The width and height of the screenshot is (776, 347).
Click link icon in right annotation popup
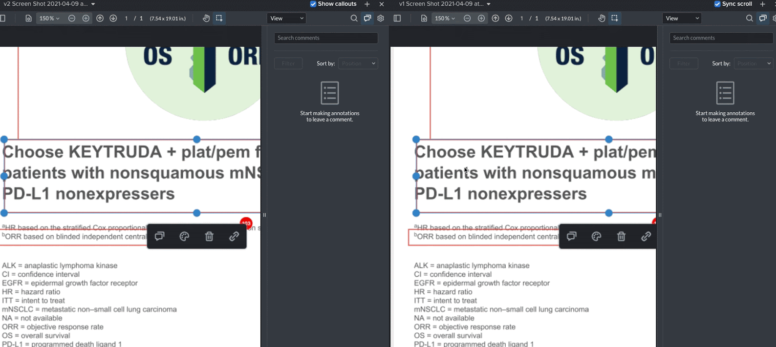point(646,236)
